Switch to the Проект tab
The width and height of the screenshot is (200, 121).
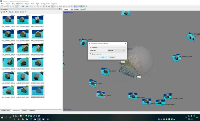[24, 110]
